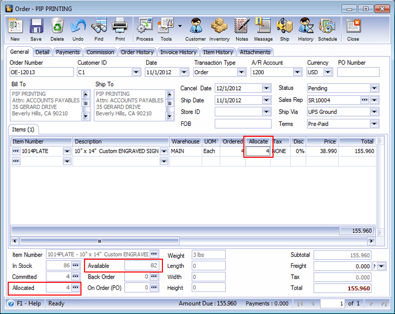
Task: Go to first record navigation arrow
Action: click(x=300, y=303)
